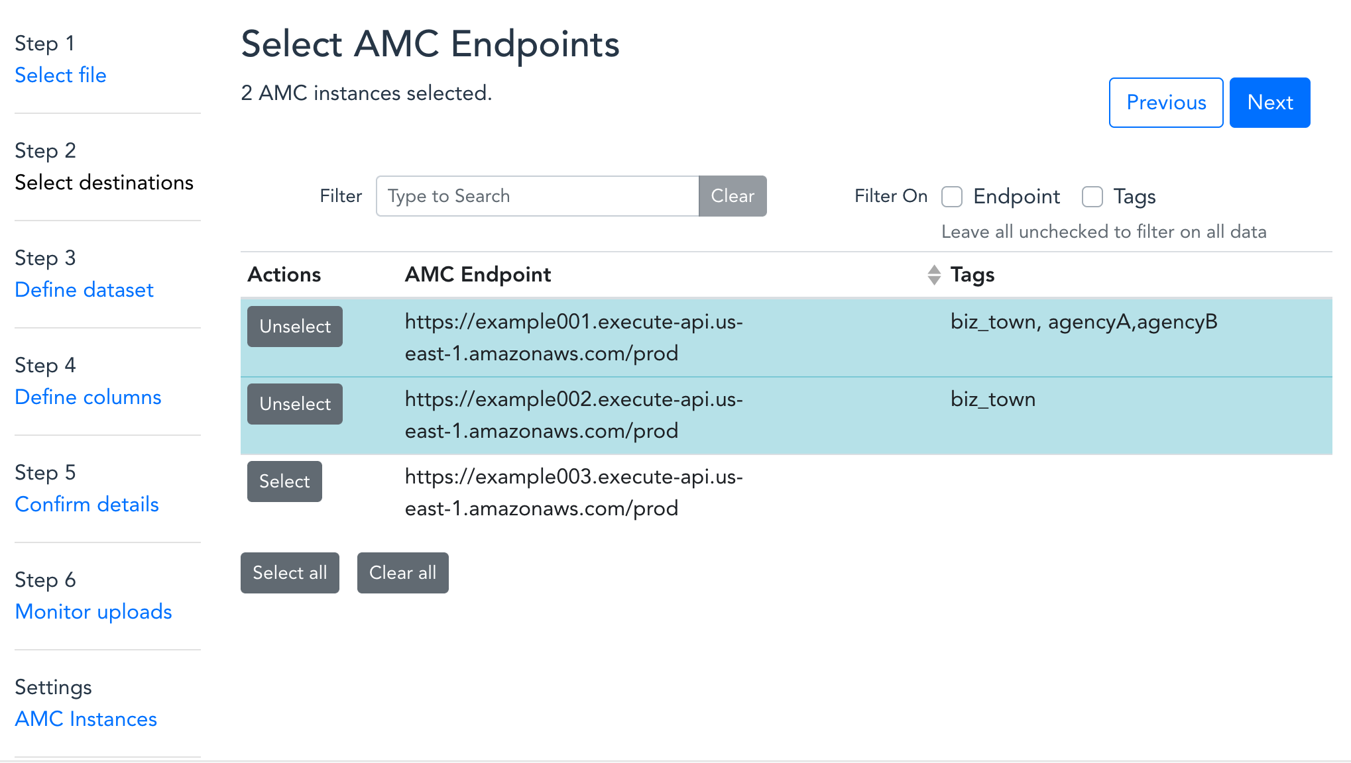Sort by AMC Endpoint column arrows
This screenshot has width=1351, height=763.
[933, 275]
